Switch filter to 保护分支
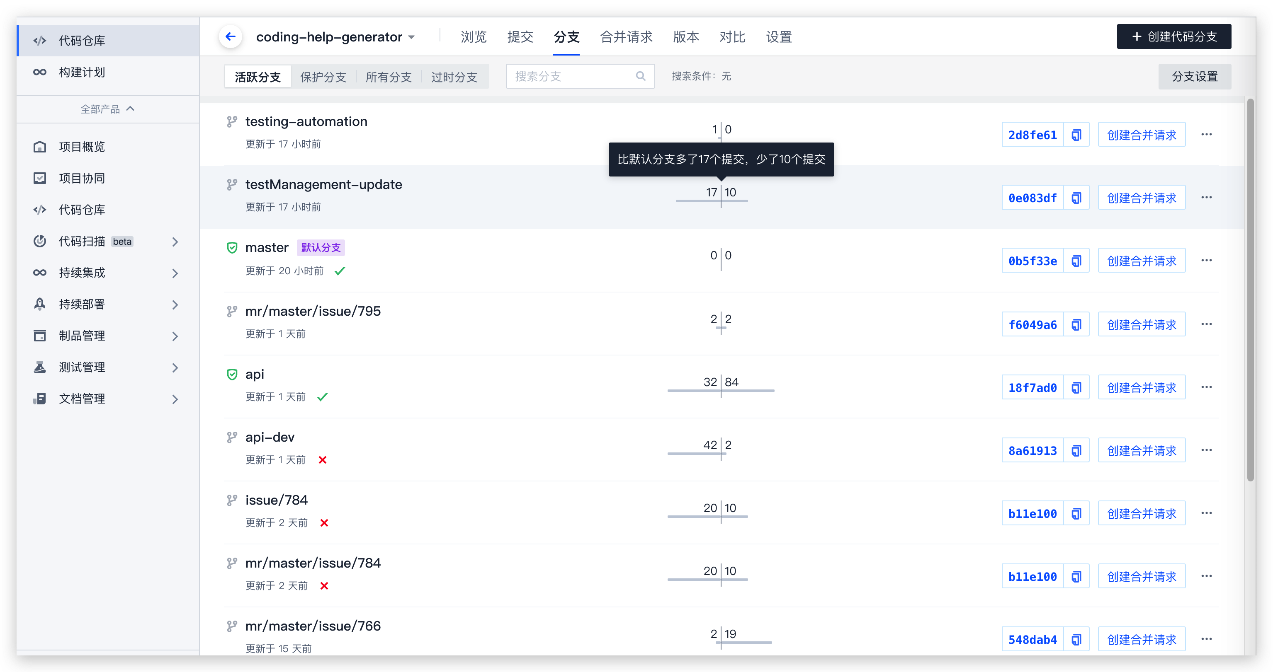The width and height of the screenshot is (1273, 672). click(x=323, y=77)
